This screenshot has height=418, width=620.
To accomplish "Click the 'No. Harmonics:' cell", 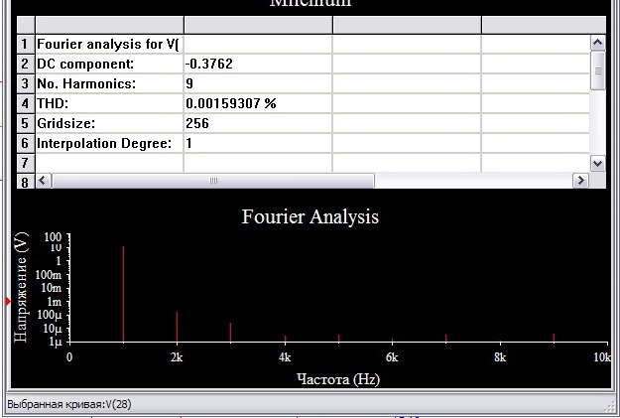I will pyautogui.click(x=109, y=83).
